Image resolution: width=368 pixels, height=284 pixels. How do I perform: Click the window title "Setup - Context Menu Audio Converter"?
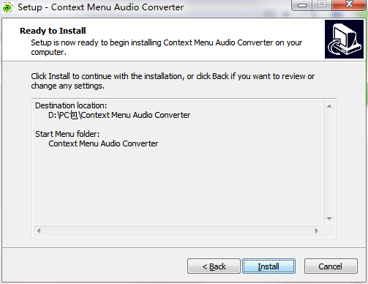point(100,7)
